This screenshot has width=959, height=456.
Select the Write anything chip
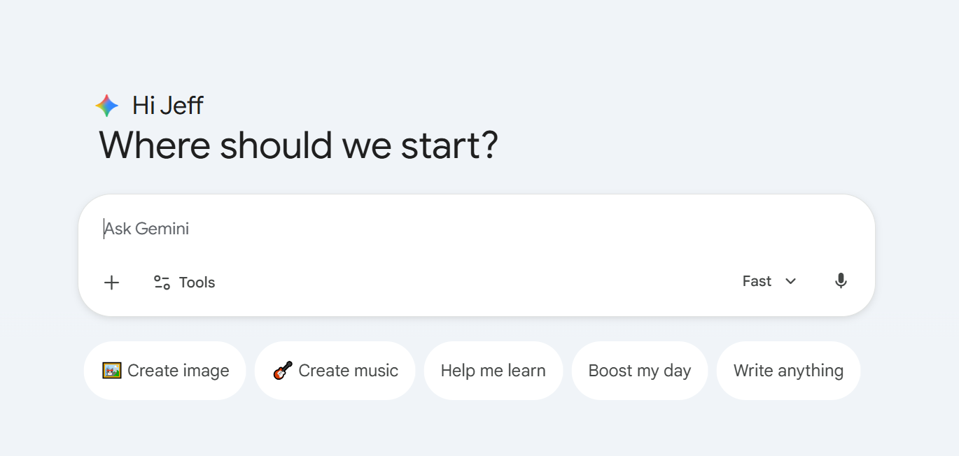(x=788, y=371)
